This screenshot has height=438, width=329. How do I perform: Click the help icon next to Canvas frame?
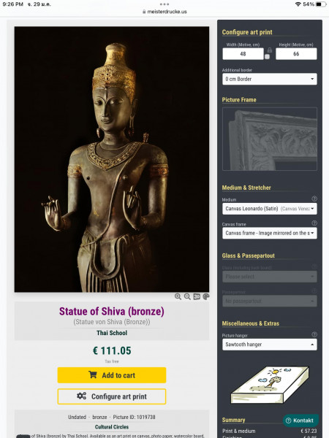click(x=314, y=223)
